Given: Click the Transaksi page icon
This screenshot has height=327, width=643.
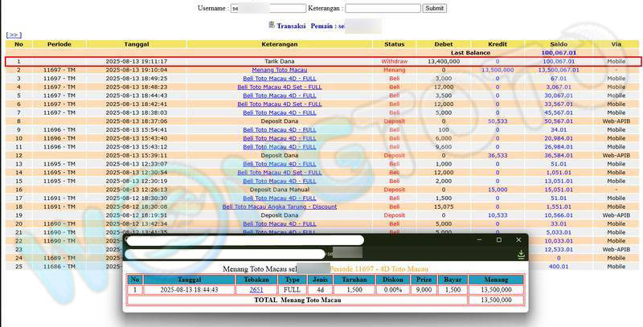Looking at the screenshot, I should pyautogui.click(x=272, y=26).
